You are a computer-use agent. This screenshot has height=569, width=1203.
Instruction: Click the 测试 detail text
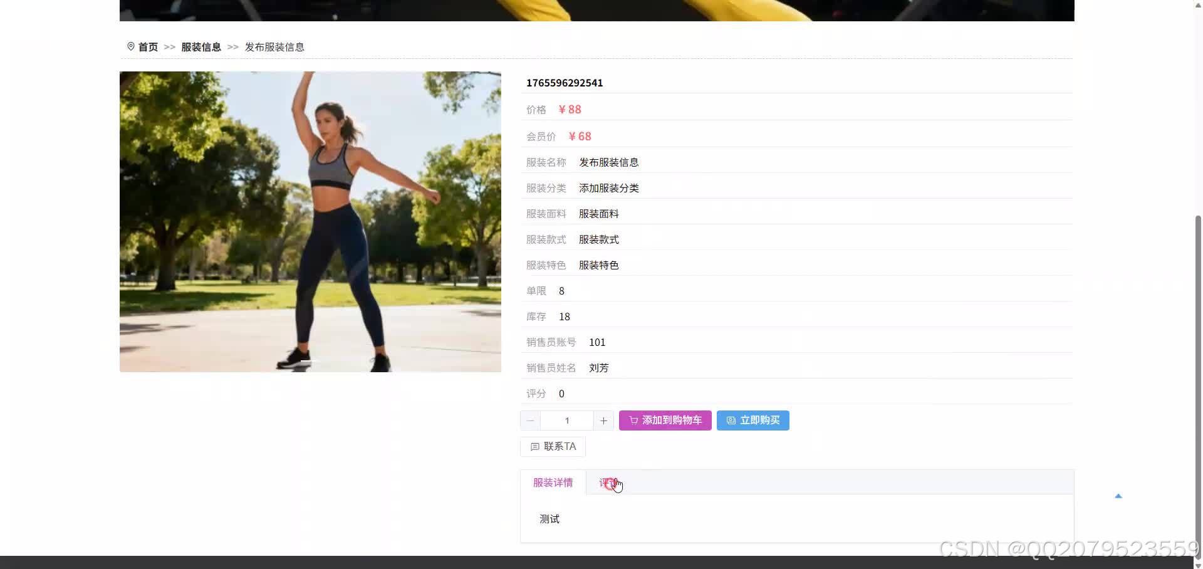[x=549, y=519]
